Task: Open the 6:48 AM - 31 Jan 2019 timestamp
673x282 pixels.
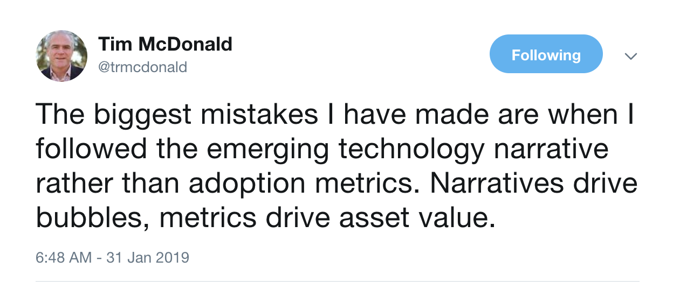Action: pos(112,257)
